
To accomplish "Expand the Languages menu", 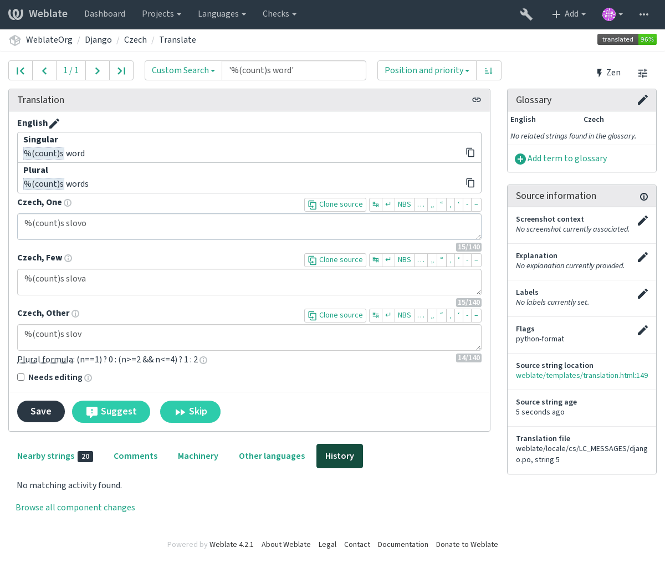I will 222,14.
